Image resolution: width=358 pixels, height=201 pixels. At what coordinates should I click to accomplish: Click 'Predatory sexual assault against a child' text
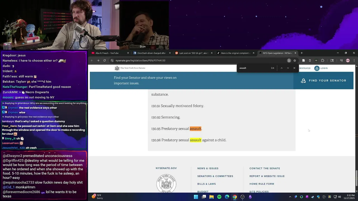(194, 140)
